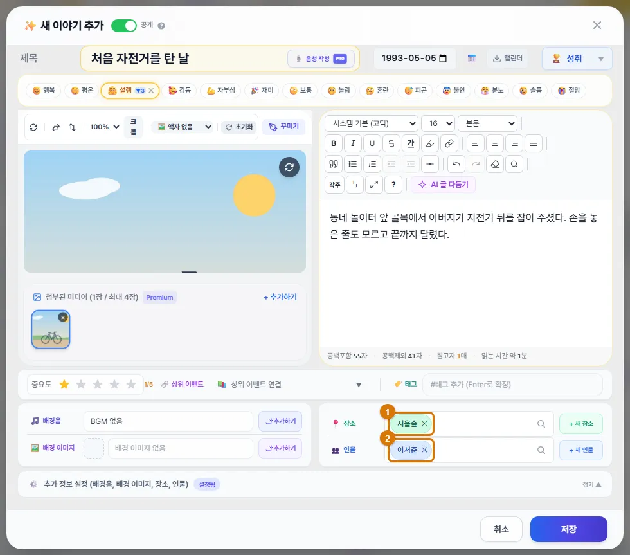Apply strikethrough formatting
630x555 pixels.
pos(392,143)
